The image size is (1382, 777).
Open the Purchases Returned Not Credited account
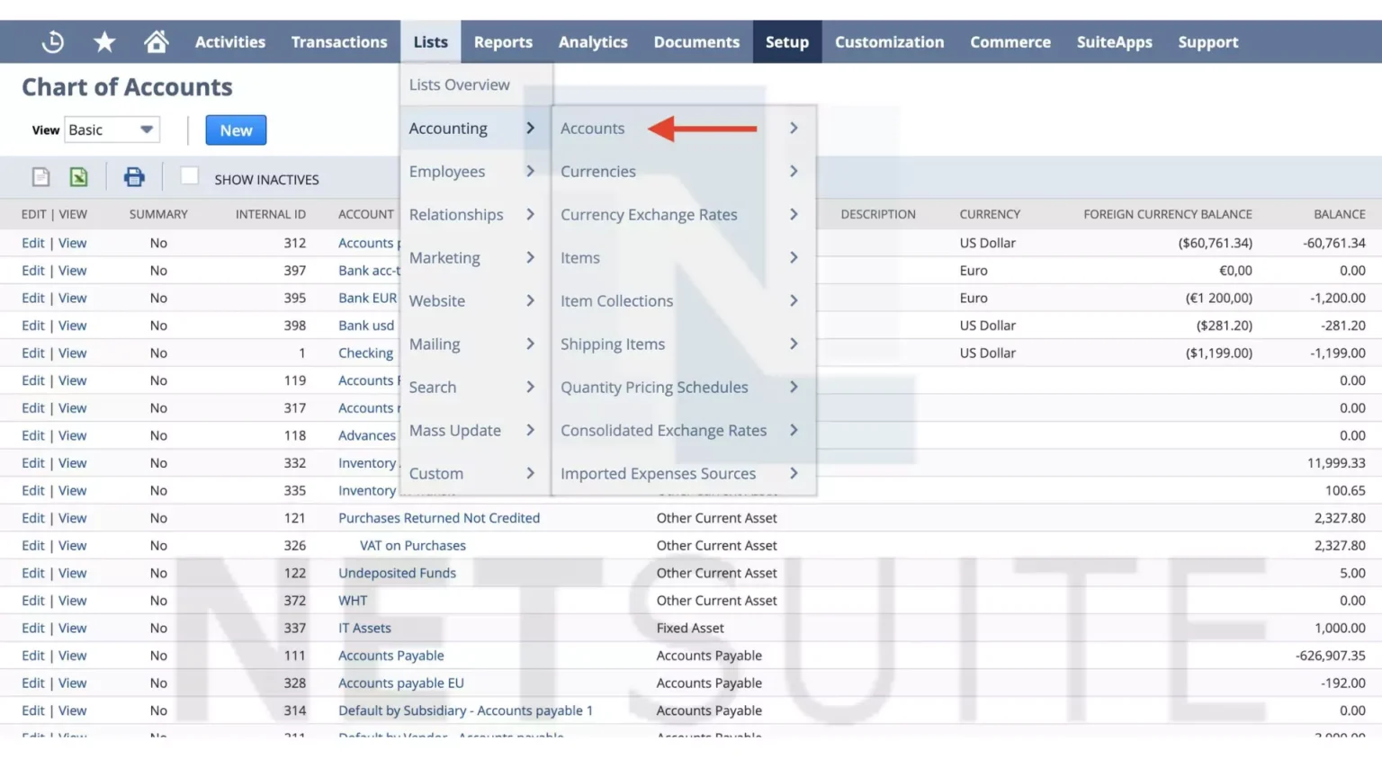tap(439, 518)
